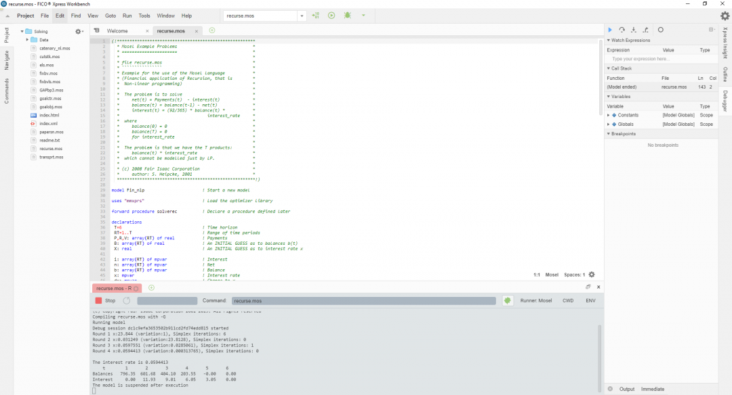Collapse the Breakpoints section
The image size is (732, 395).
(x=608, y=134)
